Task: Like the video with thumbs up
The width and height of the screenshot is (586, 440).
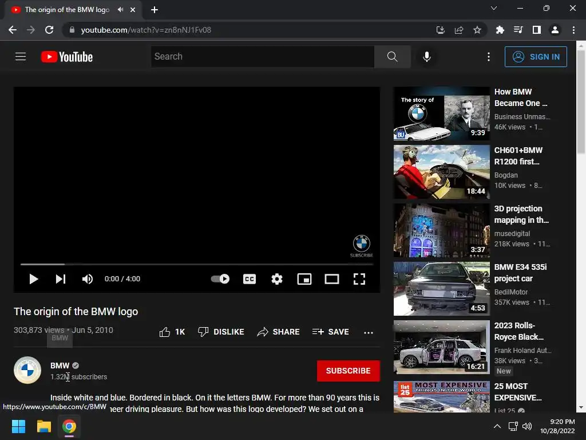Action: [172, 332]
